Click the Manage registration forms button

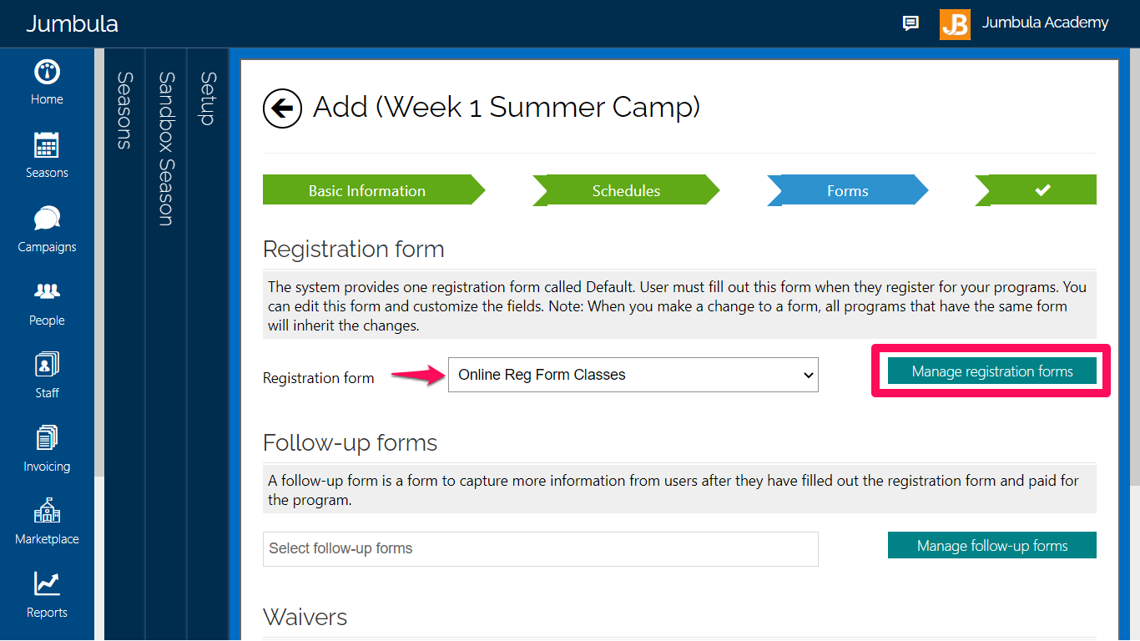tap(992, 371)
